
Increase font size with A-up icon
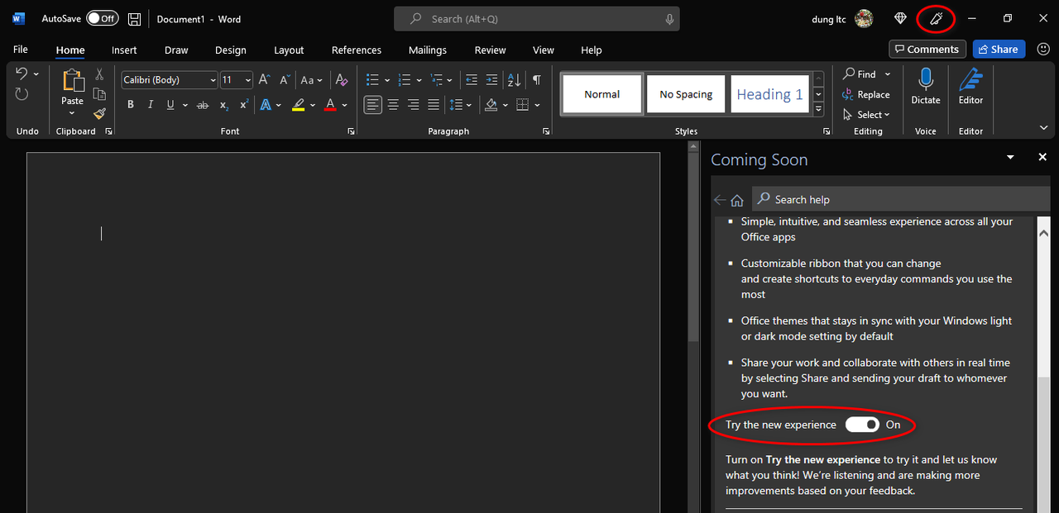pyautogui.click(x=264, y=80)
